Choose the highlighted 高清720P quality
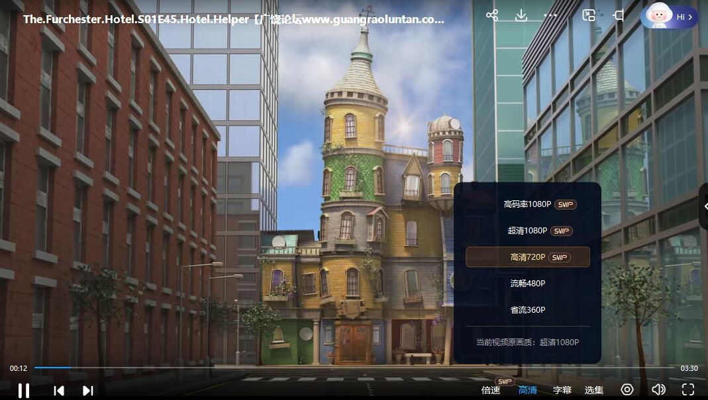Viewport: 708px width, 400px height. coord(527,257)
